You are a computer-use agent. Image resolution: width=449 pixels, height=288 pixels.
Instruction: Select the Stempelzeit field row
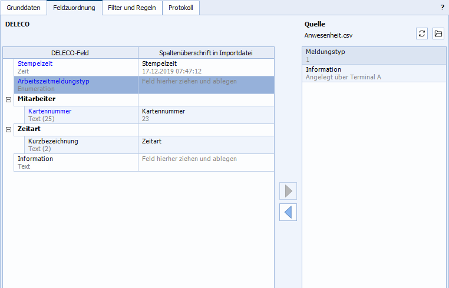(x=34, y=63)
